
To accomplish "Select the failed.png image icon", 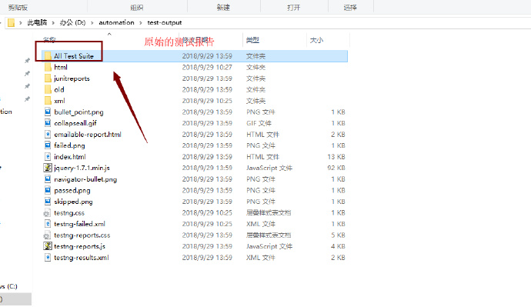I will pos(48,145).
